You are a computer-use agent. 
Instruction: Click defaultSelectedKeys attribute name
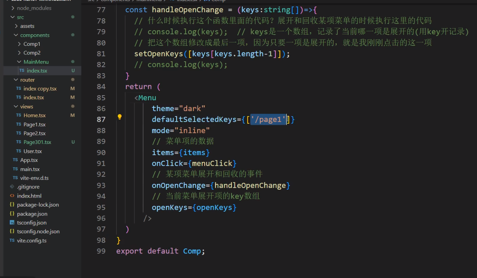click(x=194, y=119)
